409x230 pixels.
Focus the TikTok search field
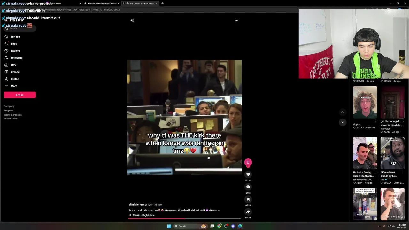point(20,28)
